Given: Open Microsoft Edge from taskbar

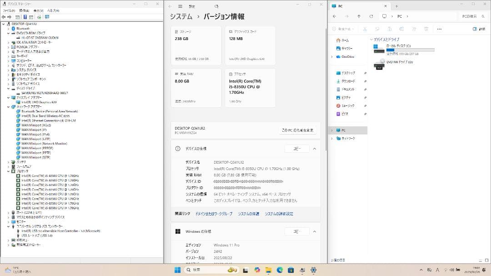Looking at the screenshot, I should pyautogui.click(x=280, y=270).
